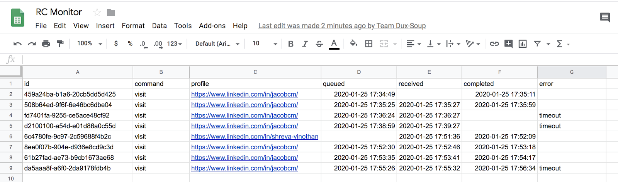This screenshot has width=618, height=182.
Task: Click the Merge cells icon
Action: pos(384,44)
